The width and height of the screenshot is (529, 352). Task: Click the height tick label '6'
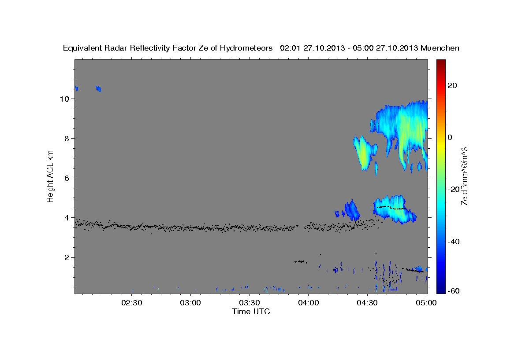coord(66,178)
